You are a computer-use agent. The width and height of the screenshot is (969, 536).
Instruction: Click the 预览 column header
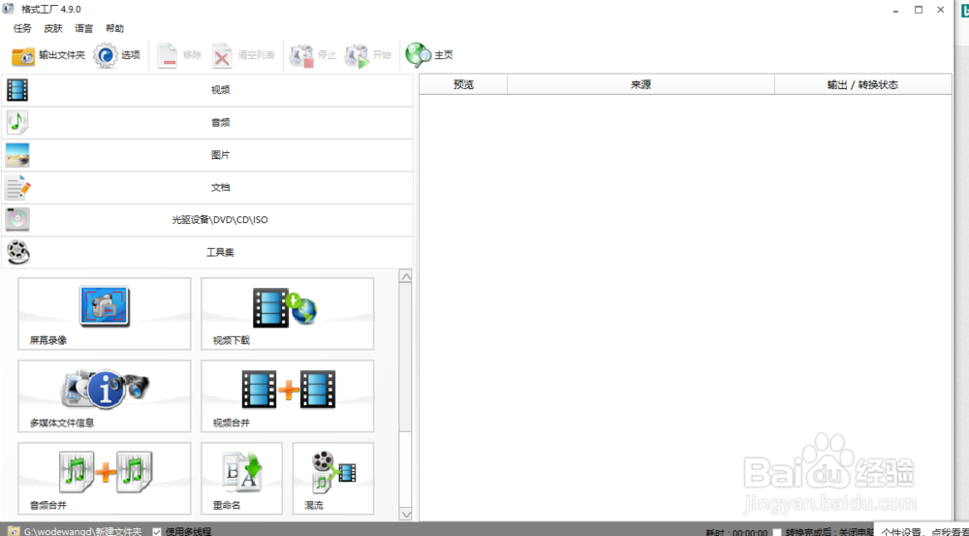463,84
